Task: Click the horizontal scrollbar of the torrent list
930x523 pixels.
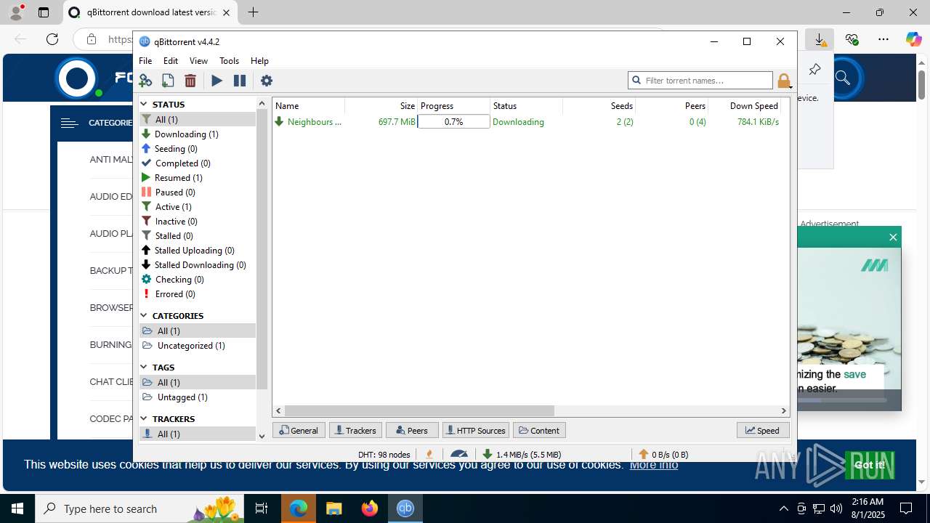Action: 419,410
